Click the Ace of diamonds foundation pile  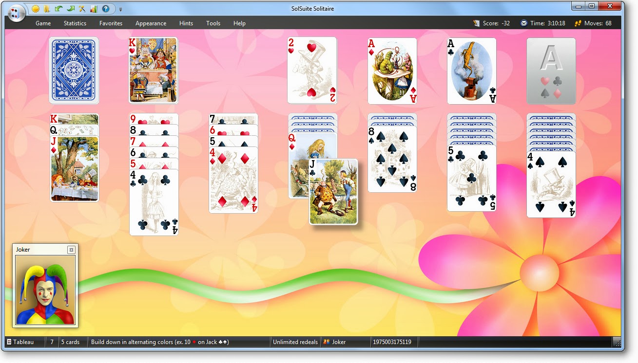pyautogui.click(x=392, y=71)
